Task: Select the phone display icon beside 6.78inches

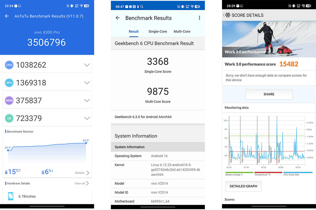Action: [11, 196]
